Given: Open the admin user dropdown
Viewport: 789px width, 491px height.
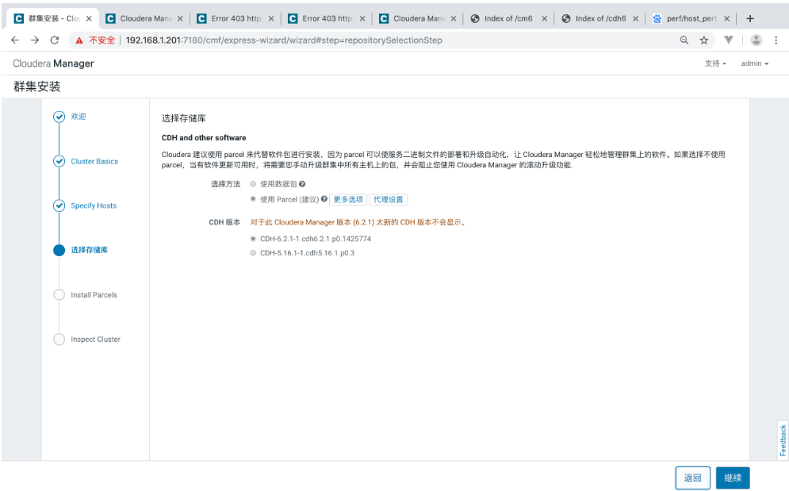Looking at the screenshot, I should point(754,63).
